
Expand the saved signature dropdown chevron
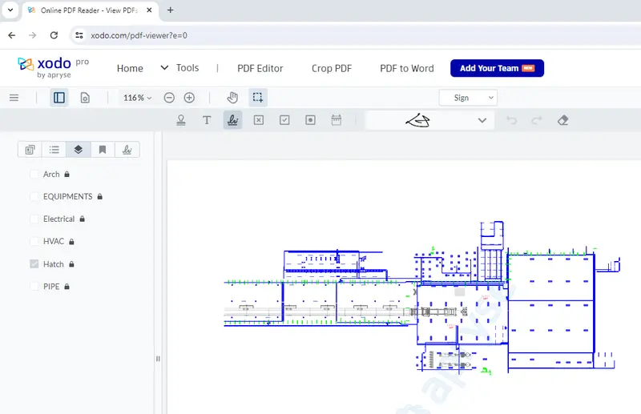[x=482, y=120]
